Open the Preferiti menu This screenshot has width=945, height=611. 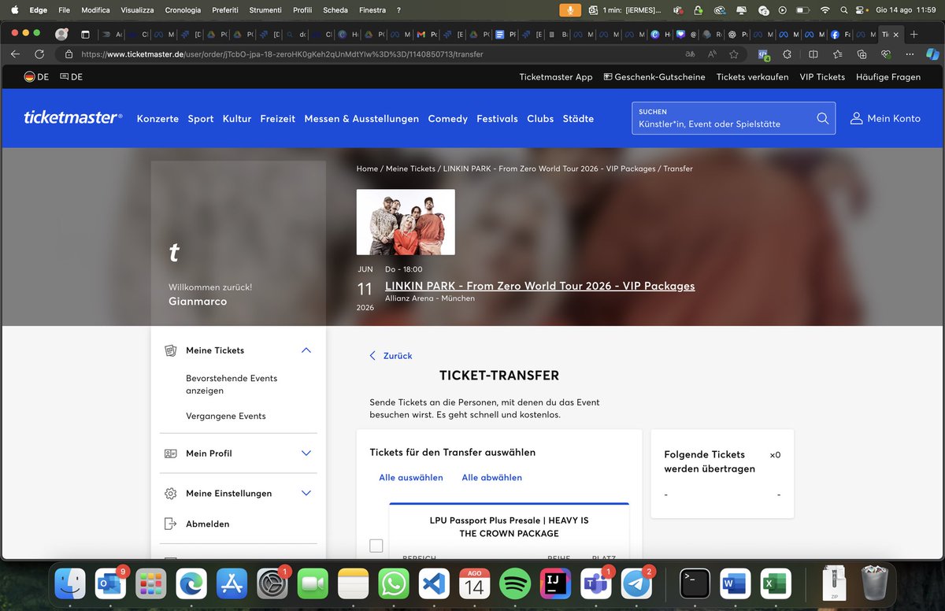tap(225, 10)
